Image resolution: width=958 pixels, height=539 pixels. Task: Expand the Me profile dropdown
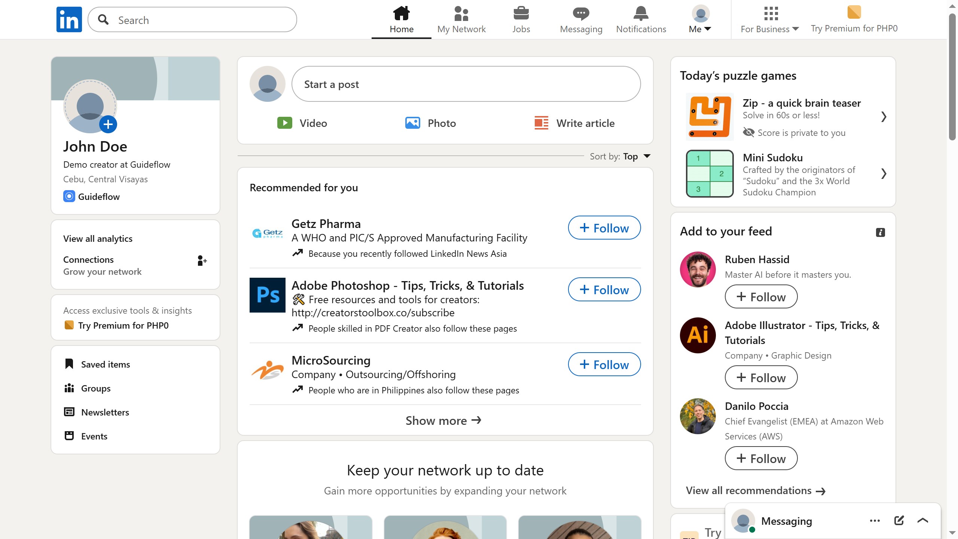(700, 19)
